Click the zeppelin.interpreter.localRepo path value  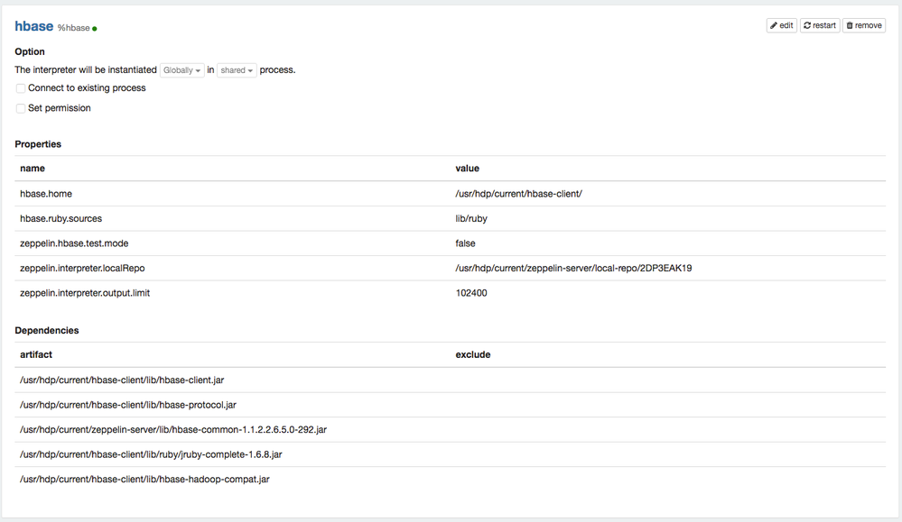[x=573, y=268]
